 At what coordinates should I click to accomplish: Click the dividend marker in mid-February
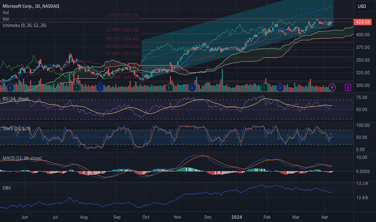(280, 88)
